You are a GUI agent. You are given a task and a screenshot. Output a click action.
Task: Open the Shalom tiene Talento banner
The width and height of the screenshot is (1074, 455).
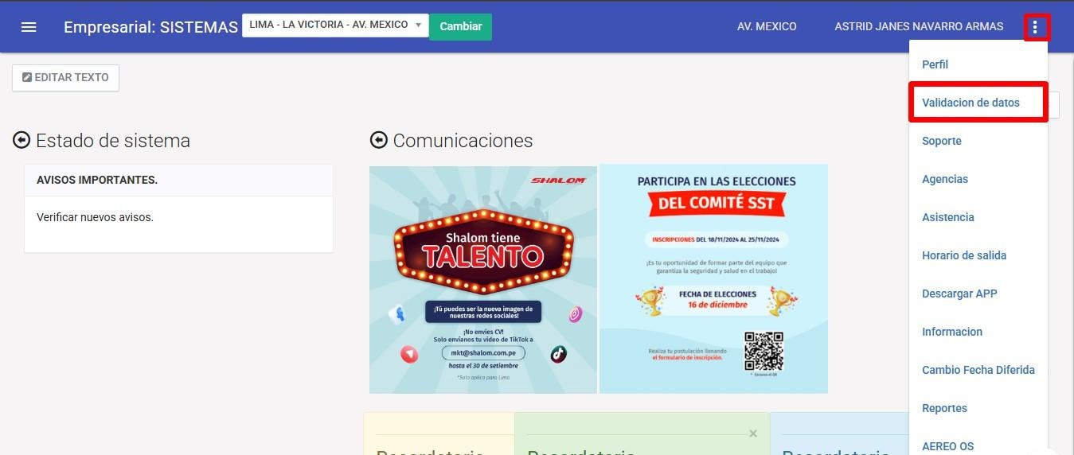[482, 262]
